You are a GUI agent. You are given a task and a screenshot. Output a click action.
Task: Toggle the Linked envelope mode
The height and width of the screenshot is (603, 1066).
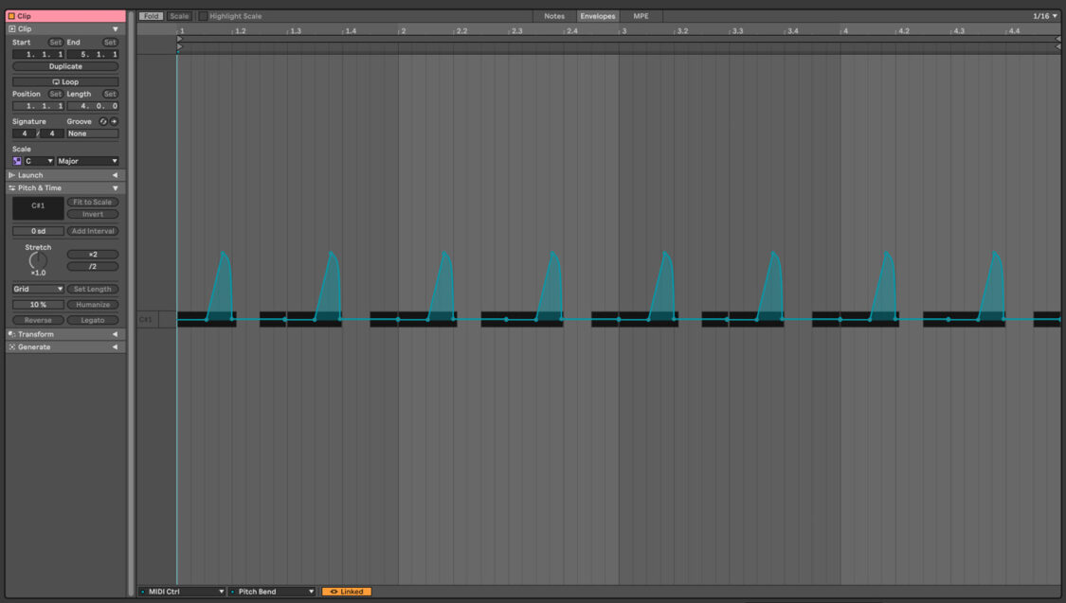345,590
